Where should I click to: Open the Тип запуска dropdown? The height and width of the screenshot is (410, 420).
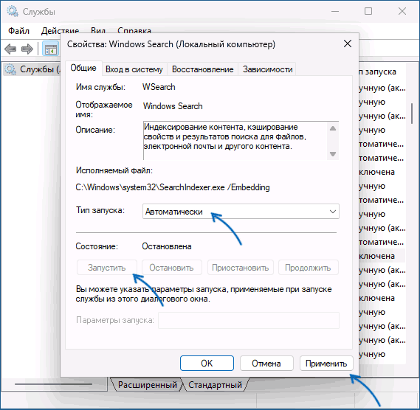point(241,212)
